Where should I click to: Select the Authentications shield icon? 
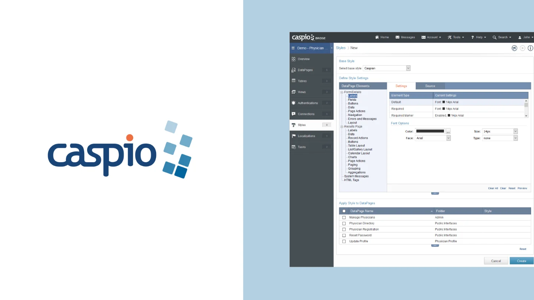(294, 103)
